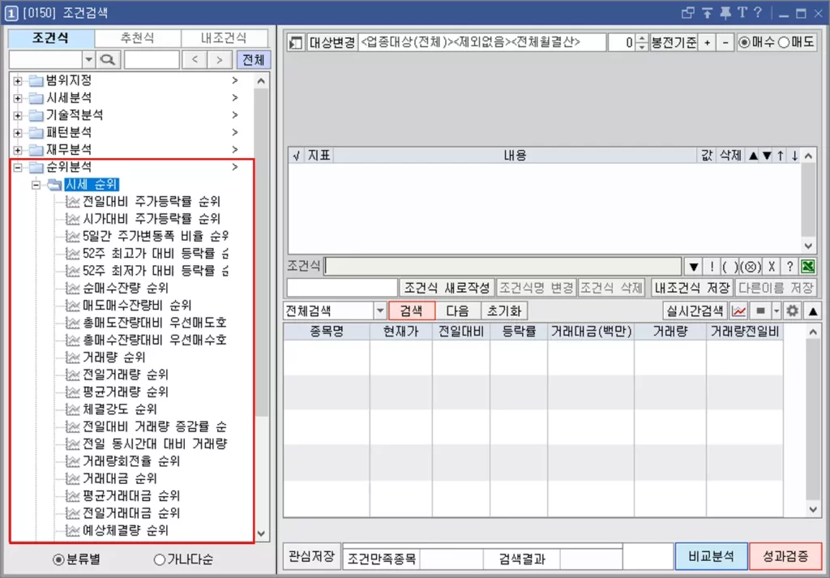Click the (⊗) remove parentheses button
The image size is (830, 578).
pyautogui.click(x=750, y=266)
